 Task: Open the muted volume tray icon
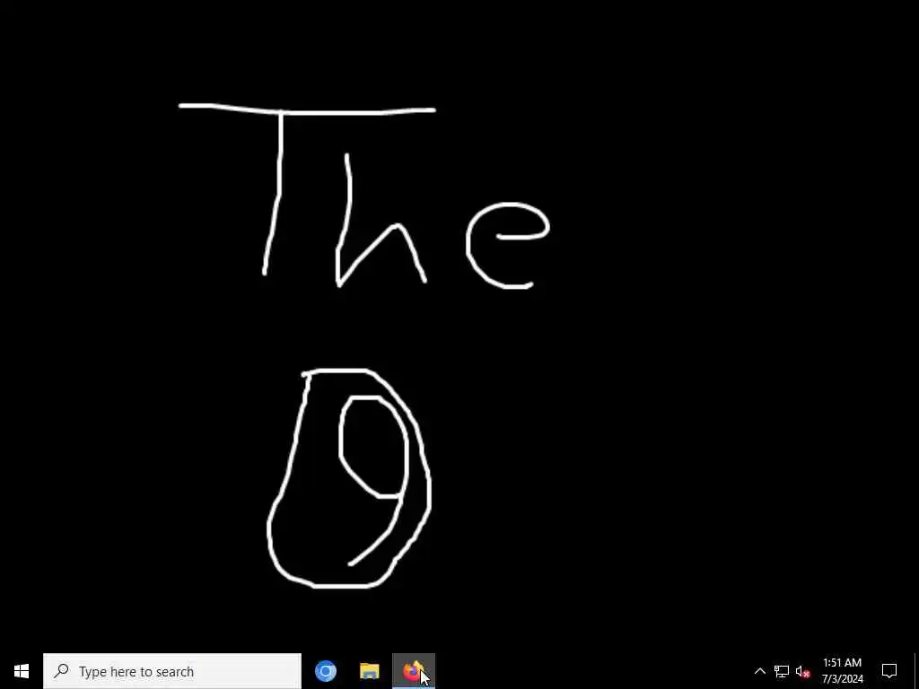pos(802,671)
